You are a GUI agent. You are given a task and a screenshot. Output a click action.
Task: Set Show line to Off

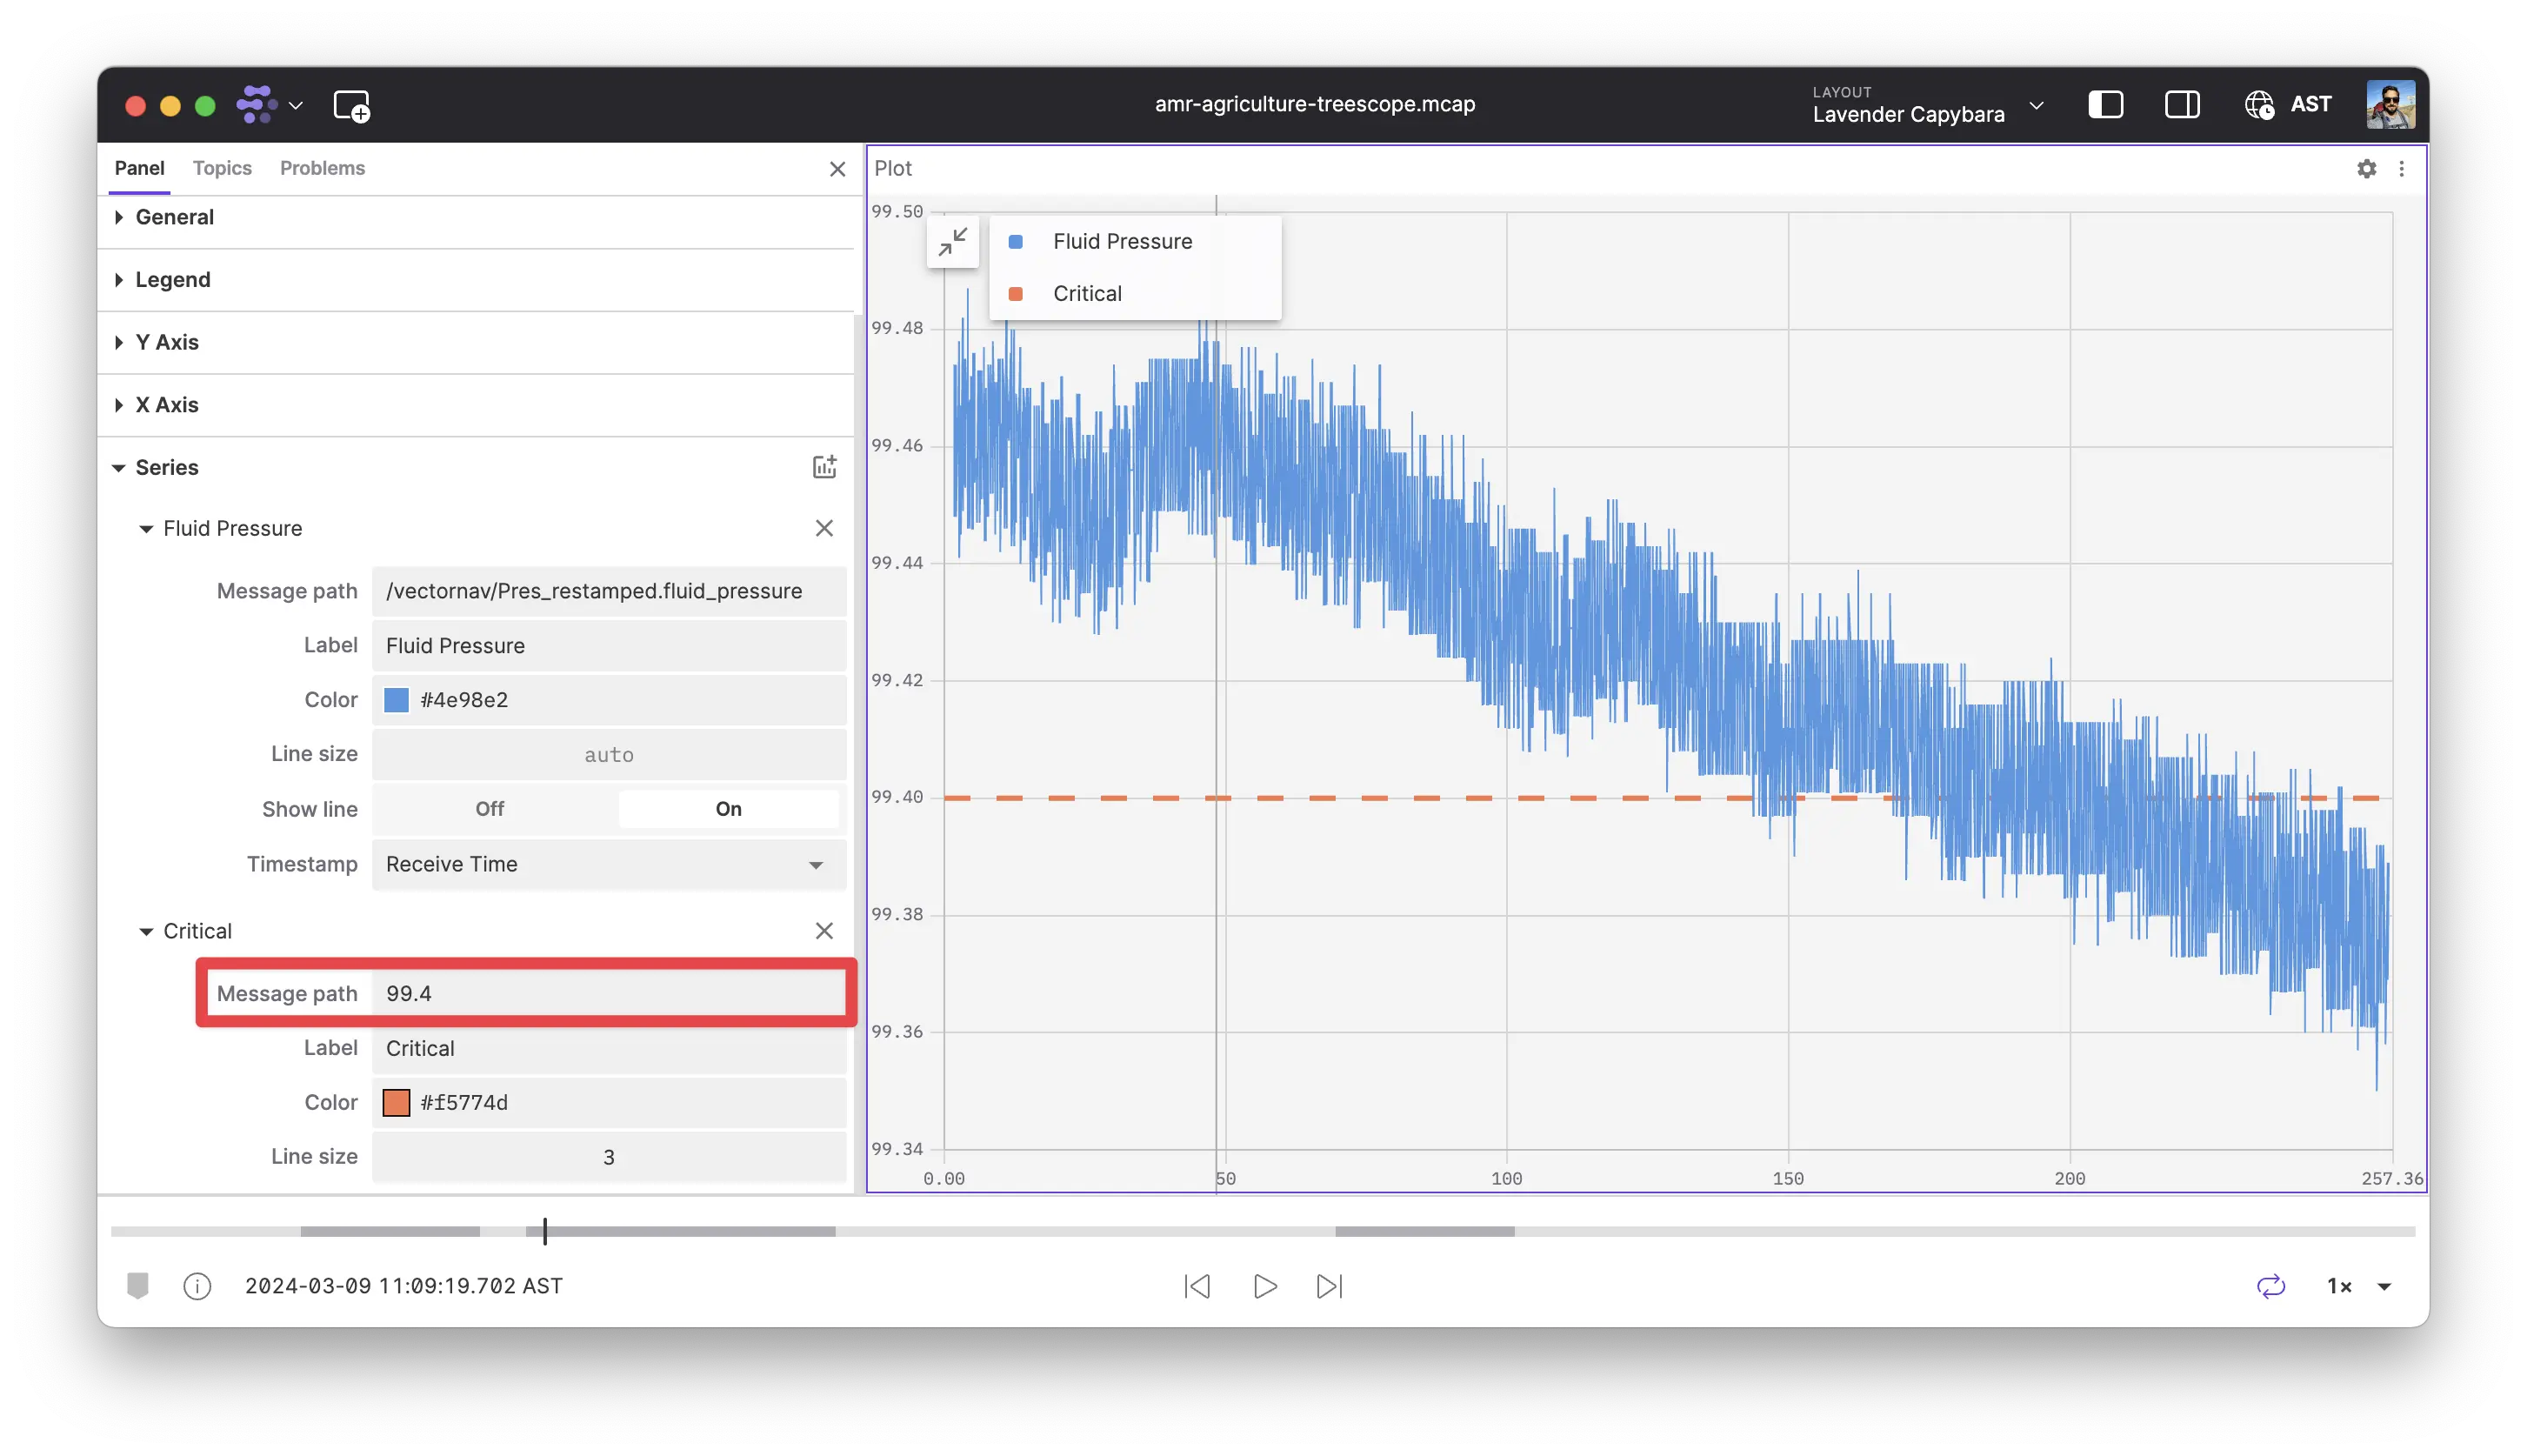pos(489,808)
